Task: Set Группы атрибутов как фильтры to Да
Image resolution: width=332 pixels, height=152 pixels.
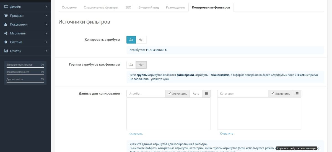Action: point(131,65)
